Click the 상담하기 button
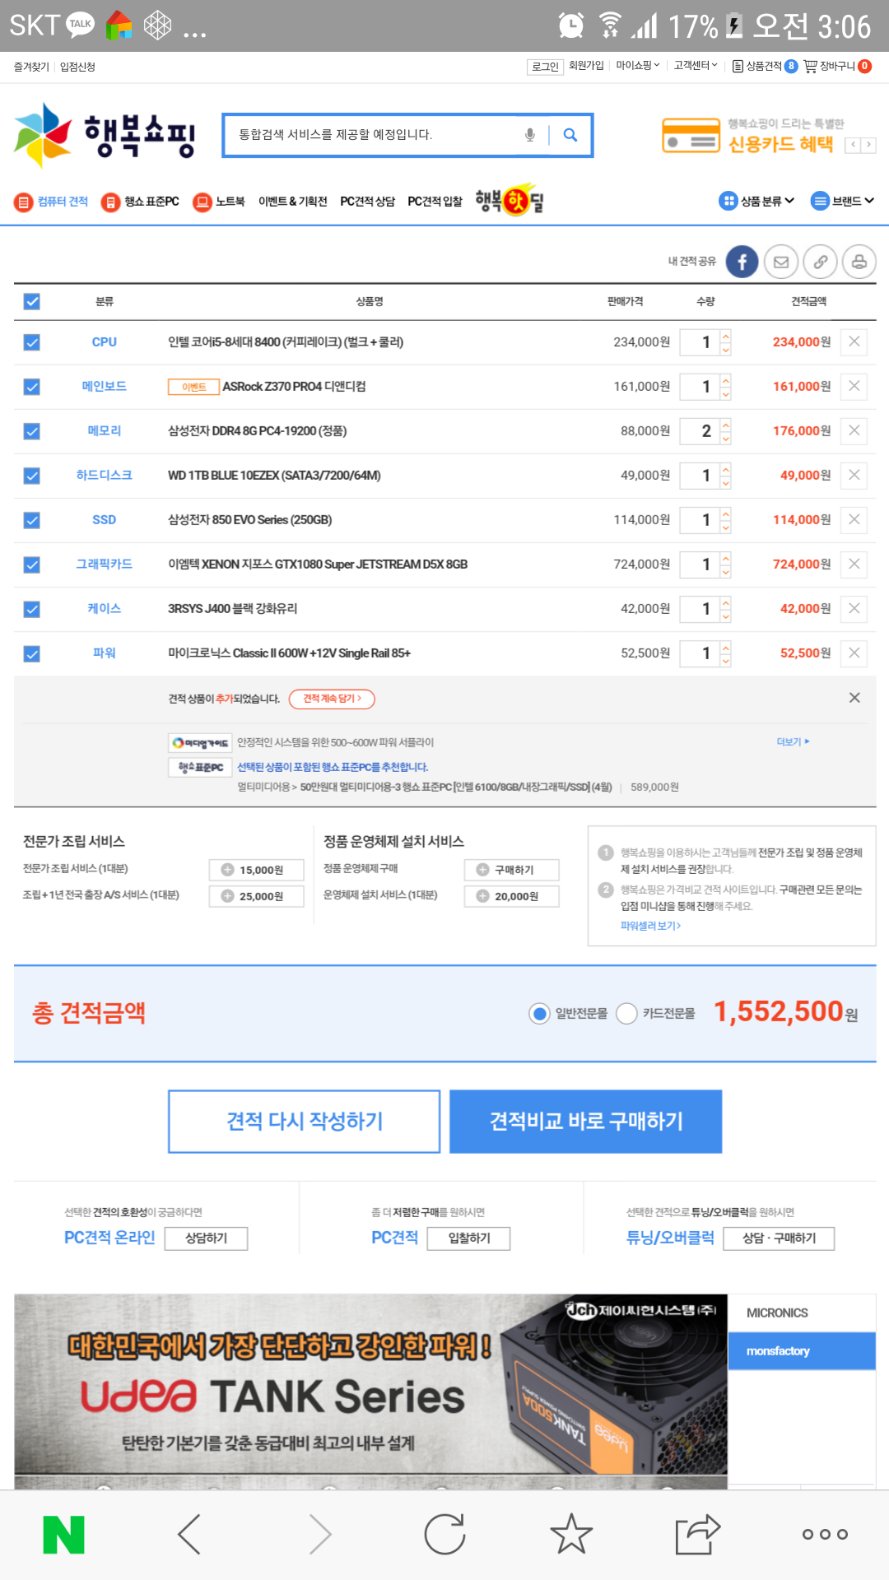Image resolution: width=889 pixels, height=1580 pixels. point(206,1238)
